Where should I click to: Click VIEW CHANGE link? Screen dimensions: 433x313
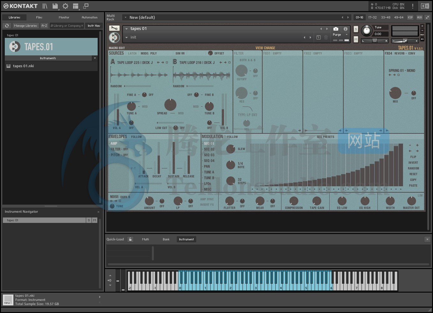(265, 48)
